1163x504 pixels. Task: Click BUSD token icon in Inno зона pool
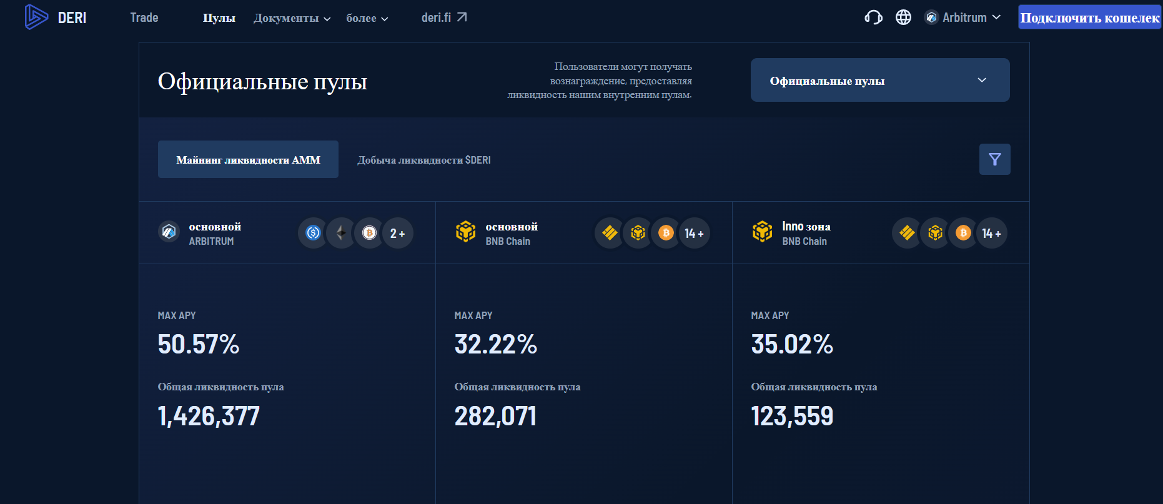pos(907,233)
